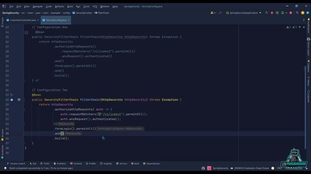Viewport: 311px width, 174px height.
Task: Open the Endpoints side panel
Action: tap(309, 96)
